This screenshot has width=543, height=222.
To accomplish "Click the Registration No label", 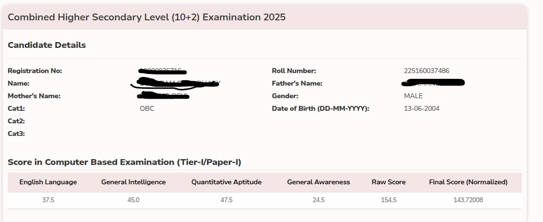I will tap(35, 71).
